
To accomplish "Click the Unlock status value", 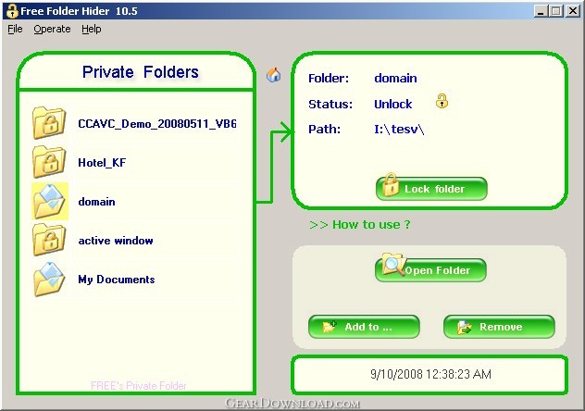I will click(x=392, y=104).
